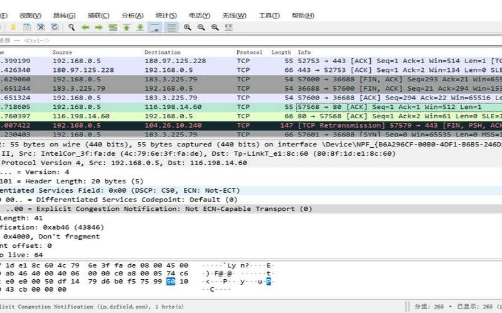This screenshot has height=313, width=502.
Task: Toggle packet list colorization
Action: tap(171, 27)
